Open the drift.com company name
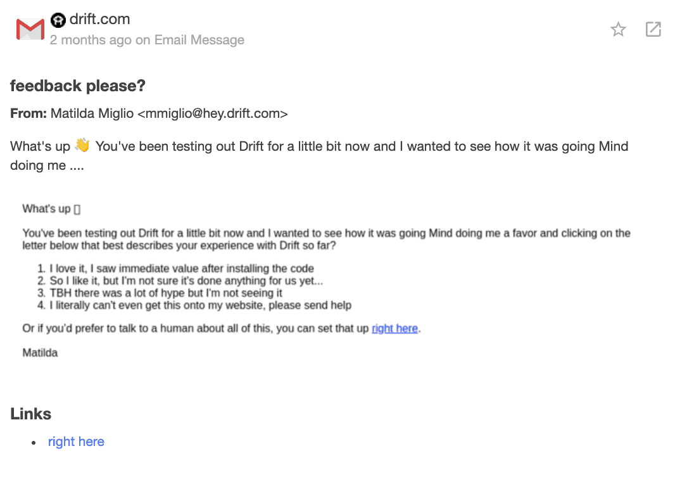Screen dimensions: 675x484 pos(99,19)
